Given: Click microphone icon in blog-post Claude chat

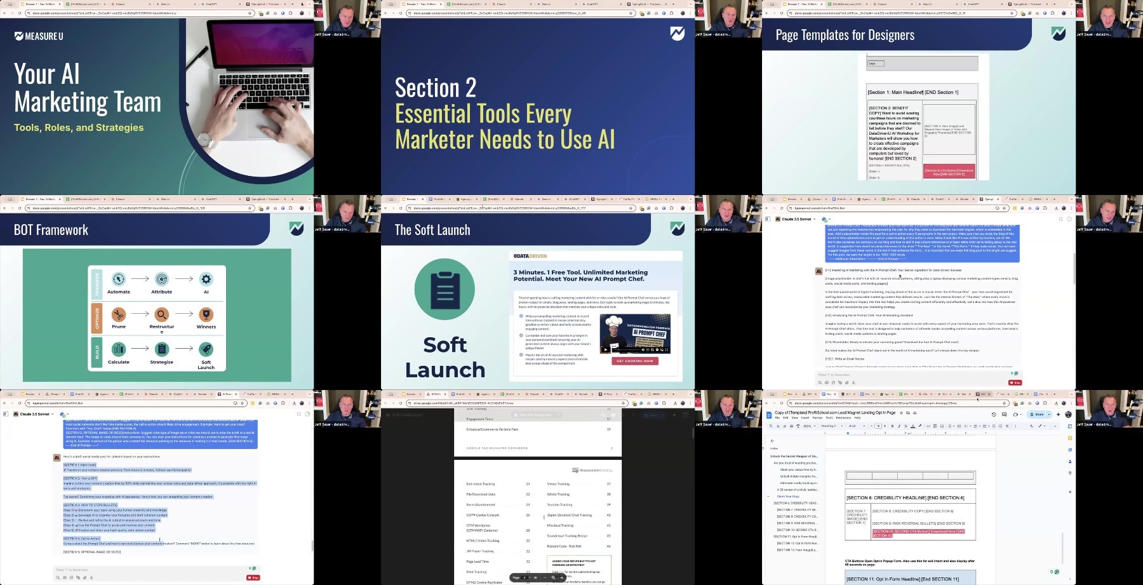Looking at the screenshot, I should click(853, 383).
